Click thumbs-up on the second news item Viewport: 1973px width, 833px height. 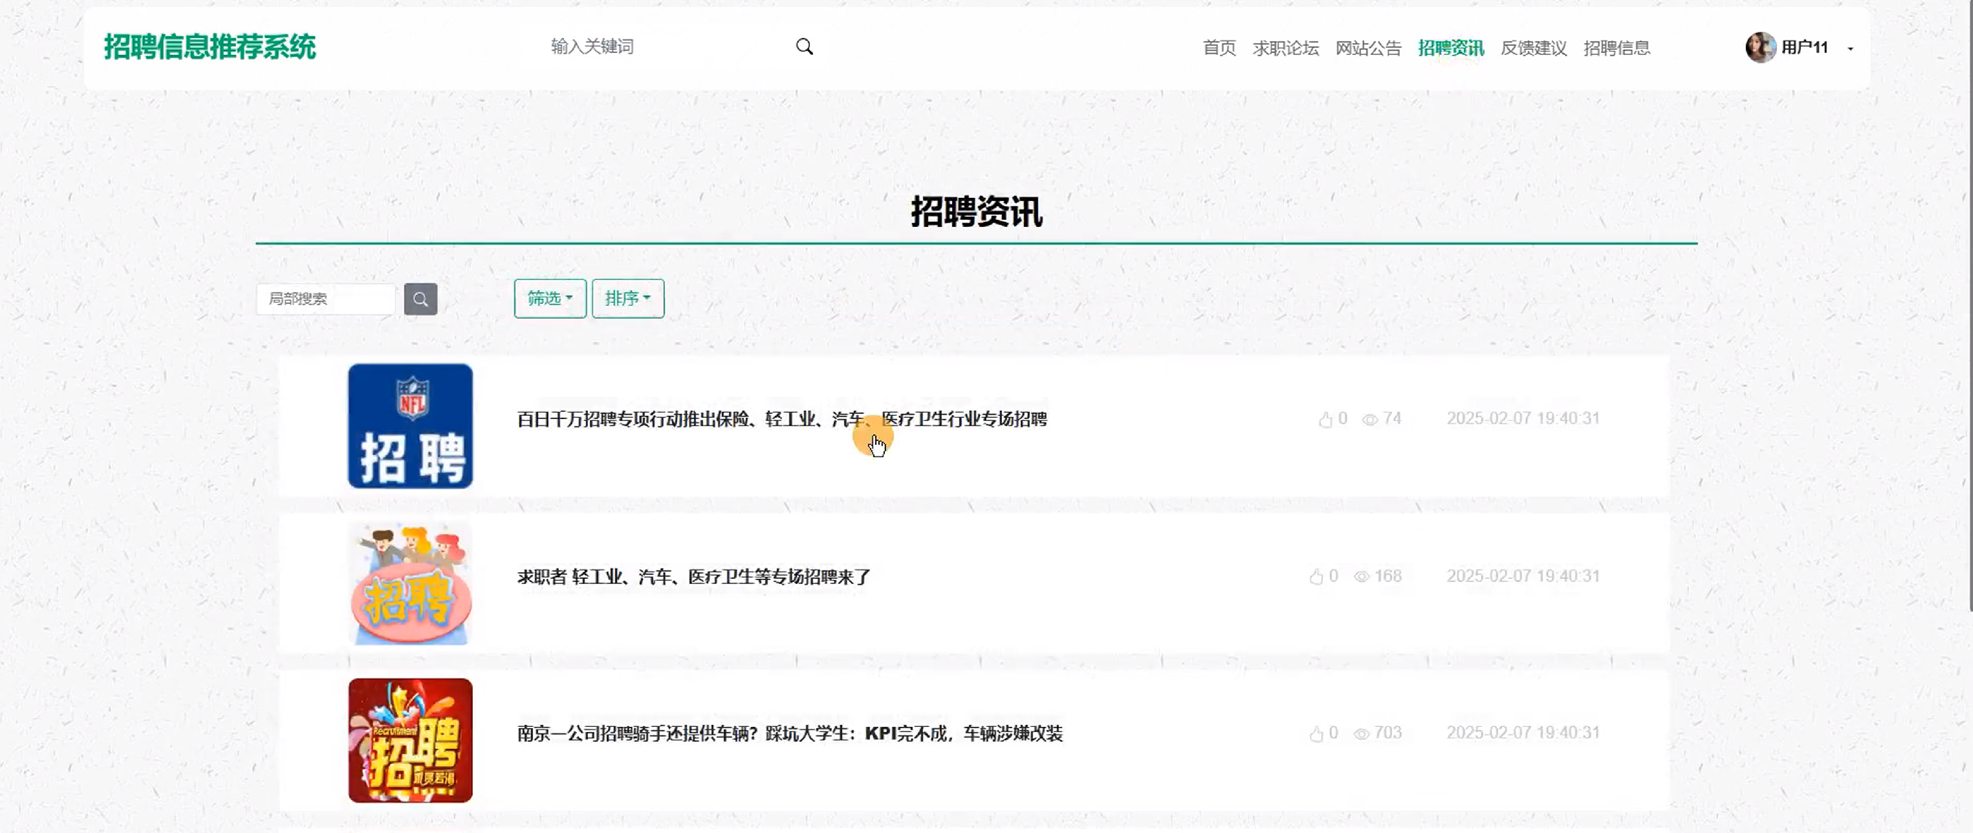click(x=1316, y=576)
